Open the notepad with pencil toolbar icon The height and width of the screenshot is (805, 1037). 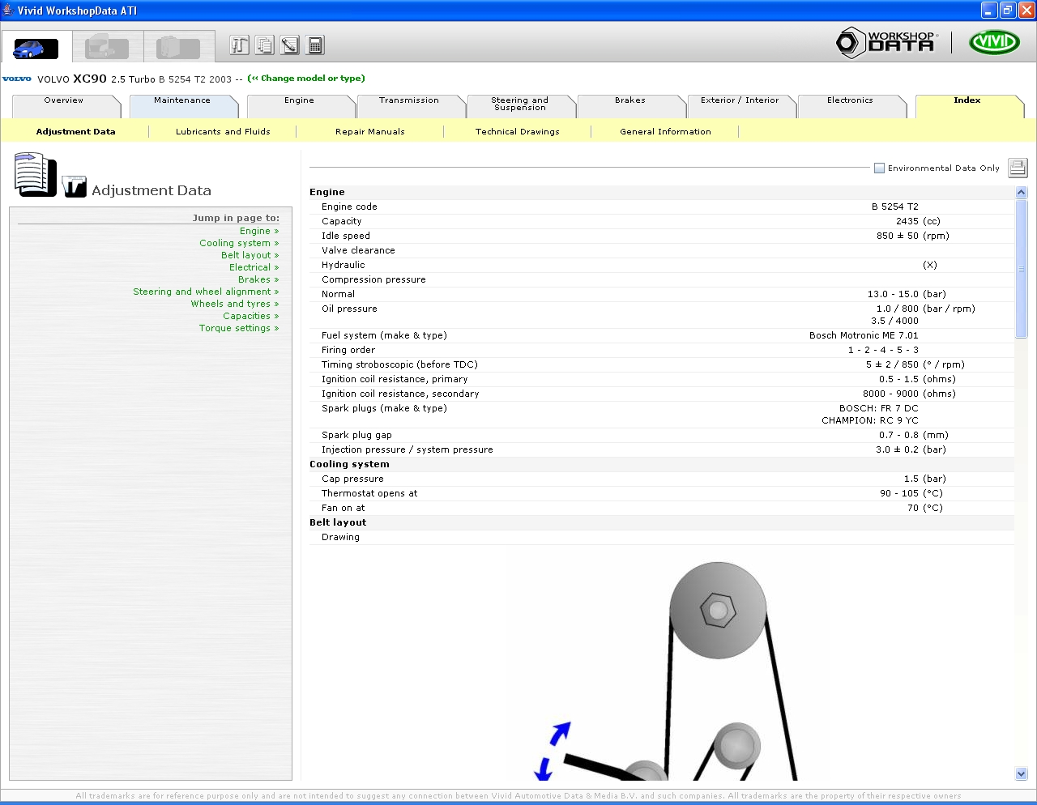(290, 45)
